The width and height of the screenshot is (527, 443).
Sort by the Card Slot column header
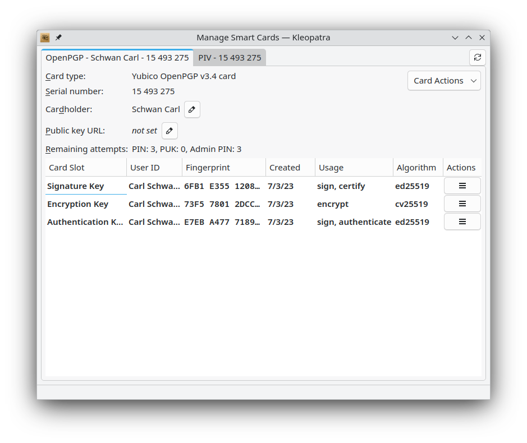point(86,168)
